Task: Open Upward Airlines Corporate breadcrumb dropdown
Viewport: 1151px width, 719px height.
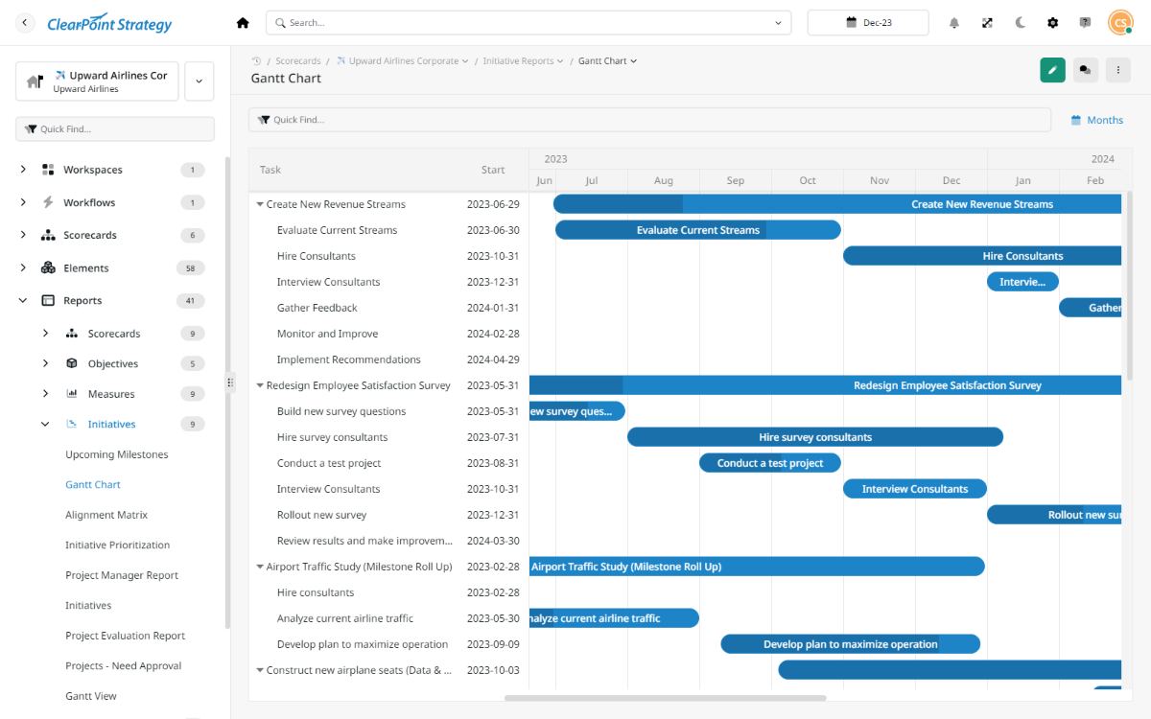Action: (x=465, y=60)
